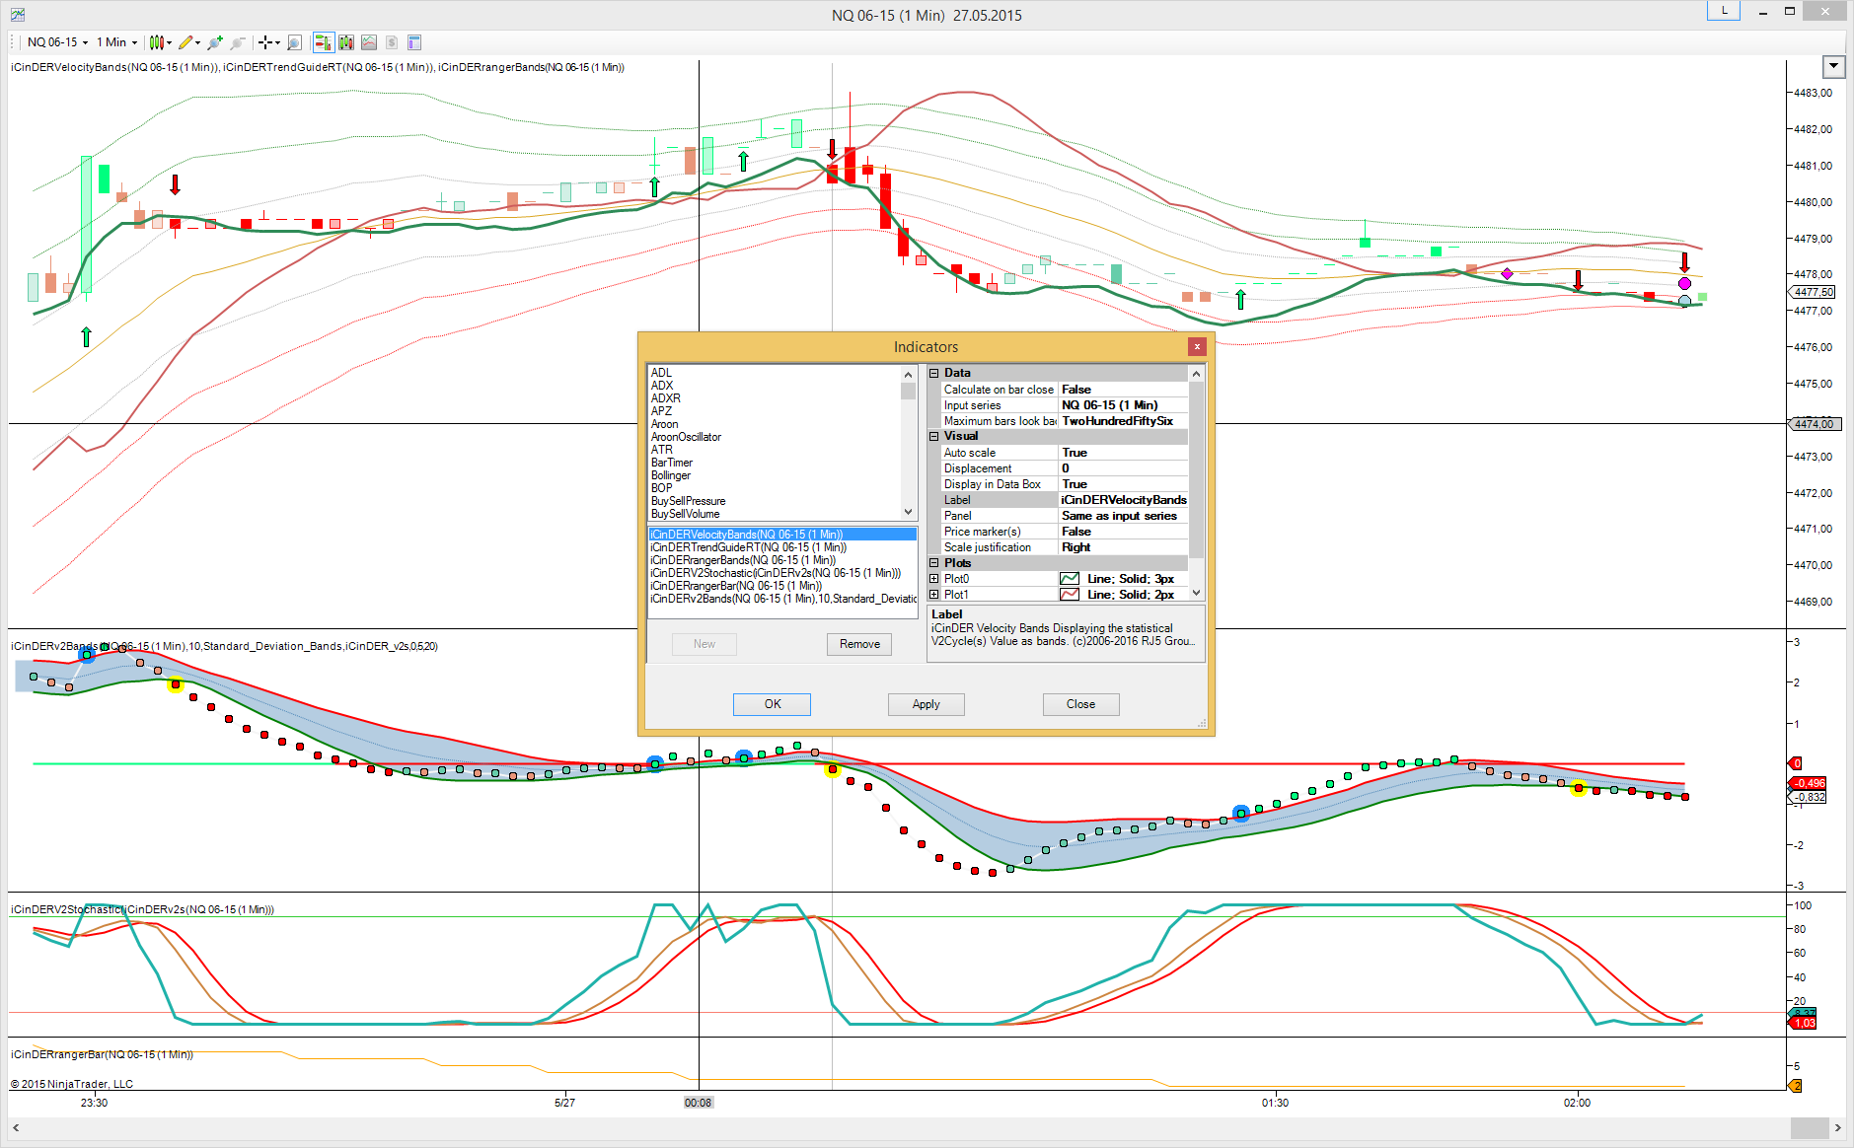
Task: Toggle the Price marker(s) False value
Action: 1123,532
